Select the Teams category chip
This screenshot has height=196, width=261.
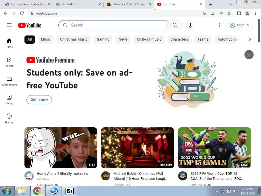point(203,40)
